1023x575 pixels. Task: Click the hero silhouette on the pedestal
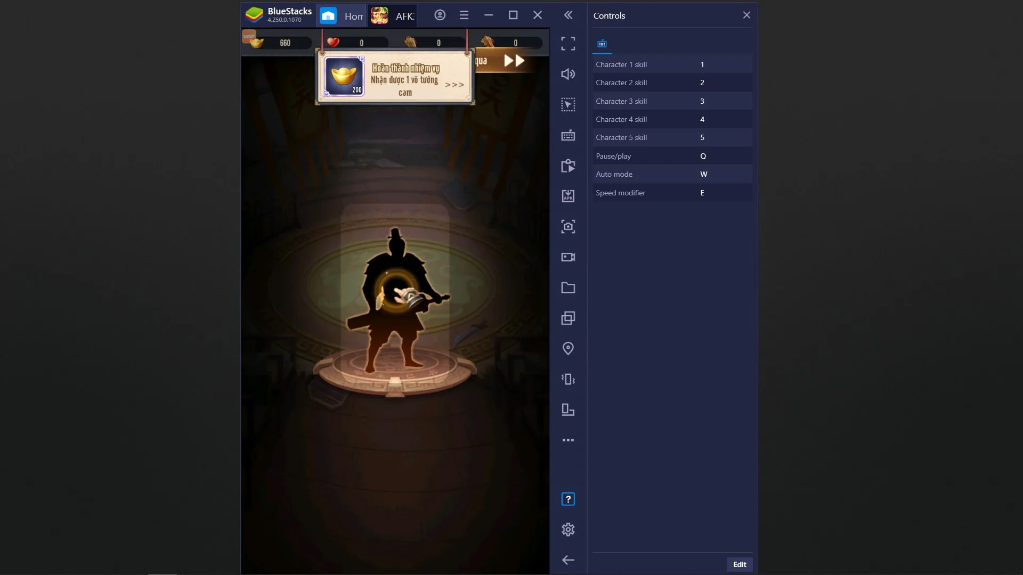(397, 301)
